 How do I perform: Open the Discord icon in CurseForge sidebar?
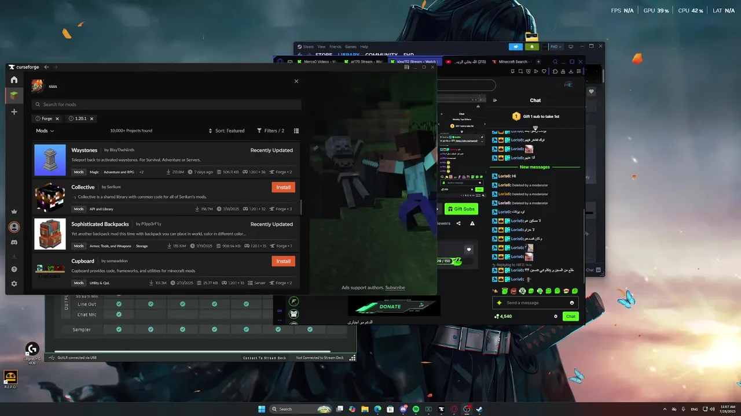pyautogui.click(x=14, y=243)
